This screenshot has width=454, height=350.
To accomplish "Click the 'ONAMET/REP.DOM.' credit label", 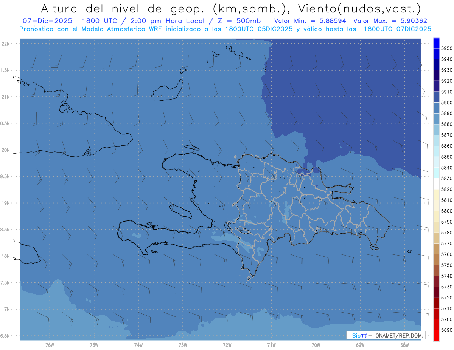I will pos(400,335).
